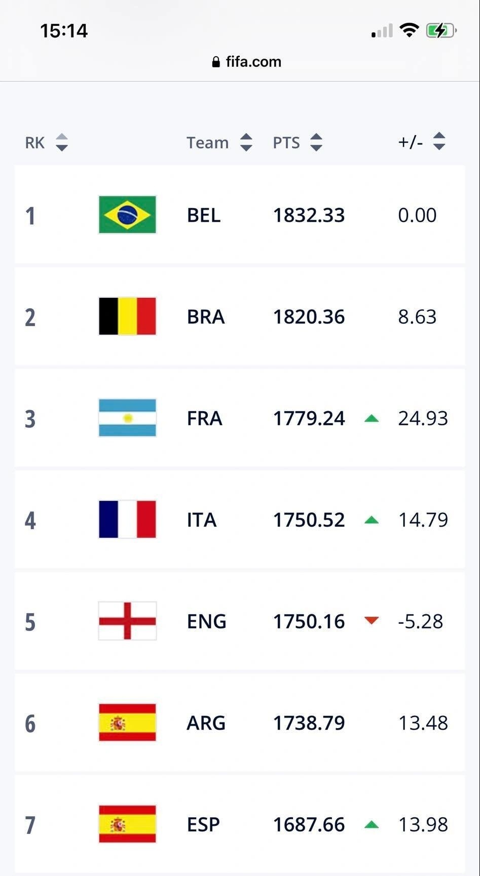Select the England St George's cross flag
This screenshot has height=876, width=480.
point(127,621)
